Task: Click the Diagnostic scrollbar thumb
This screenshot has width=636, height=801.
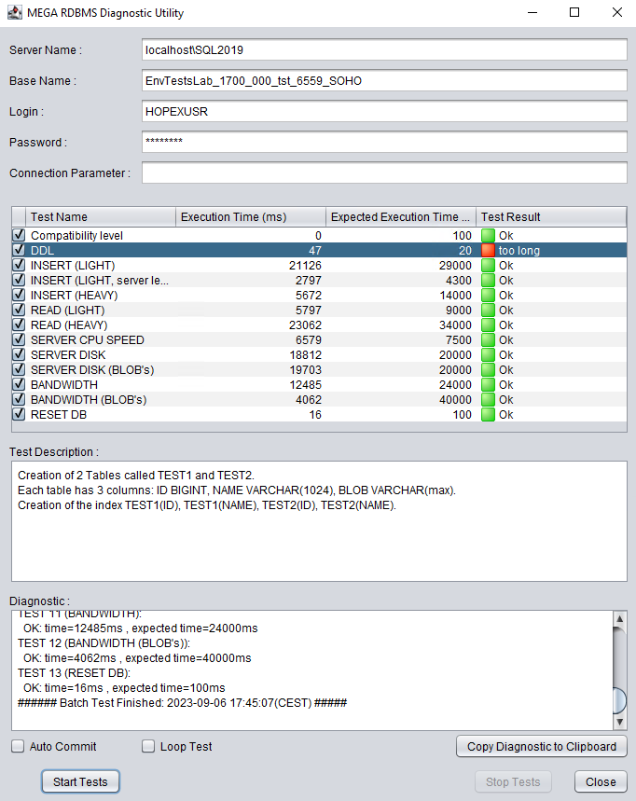Action: click(x=619, y=700)
